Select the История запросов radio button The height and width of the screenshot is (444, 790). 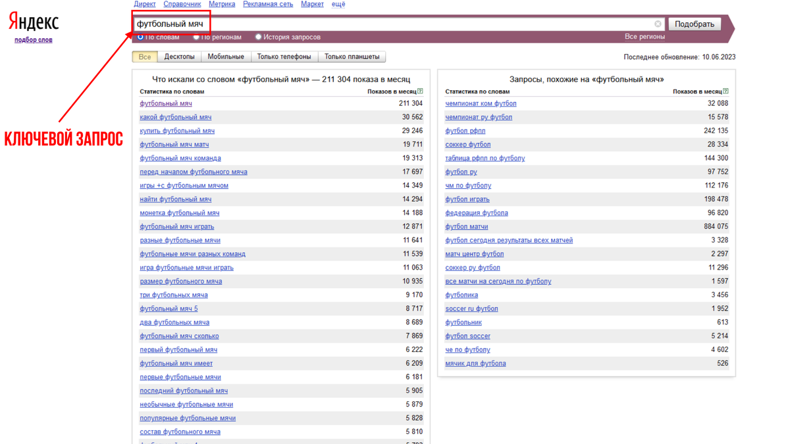pyautogui.click(x=258, y=37)
